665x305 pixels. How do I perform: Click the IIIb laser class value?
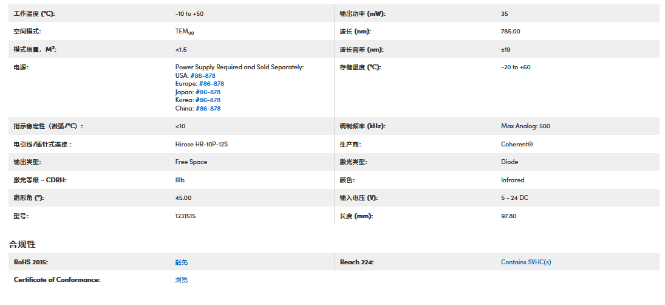point(180,180)
